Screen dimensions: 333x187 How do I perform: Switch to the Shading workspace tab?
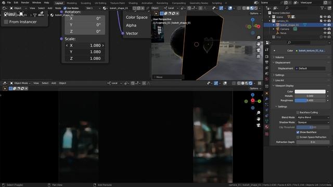(133, 3)
